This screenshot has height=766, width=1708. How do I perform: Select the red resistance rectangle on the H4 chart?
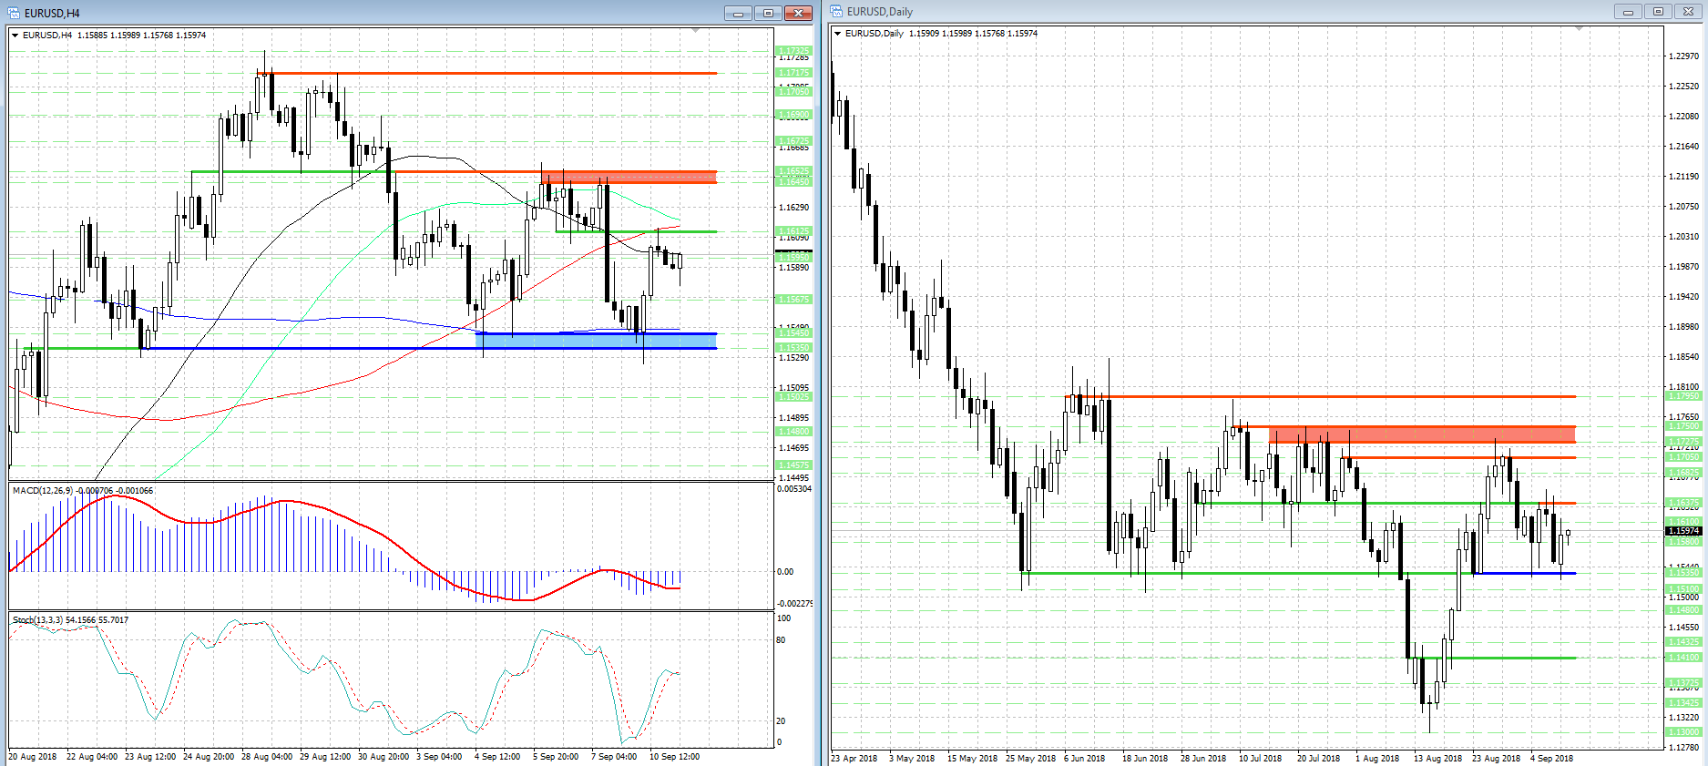coord(629,177)
